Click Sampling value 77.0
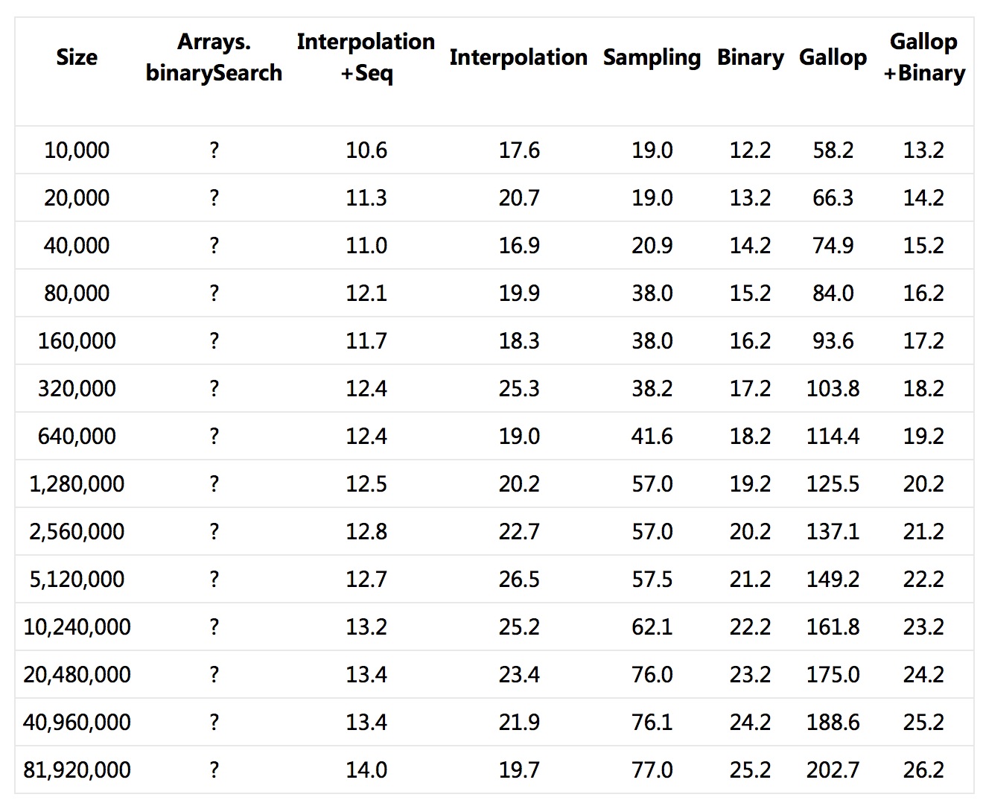The height and width of the screenshot is (806, 983). point(652,769)
